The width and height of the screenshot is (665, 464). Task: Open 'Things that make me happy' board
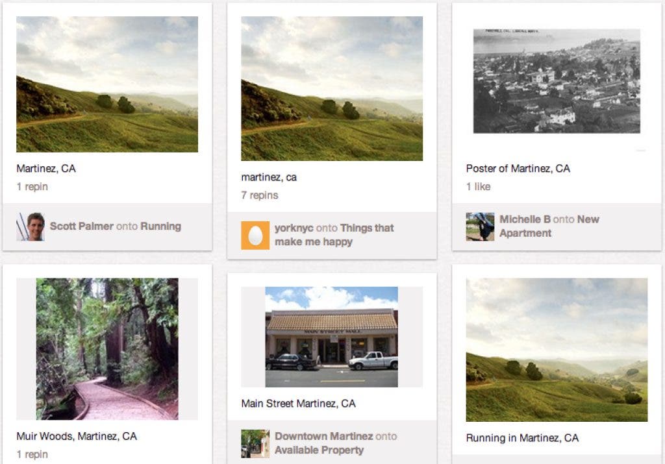pyautogui.click(x=334, y=235)
